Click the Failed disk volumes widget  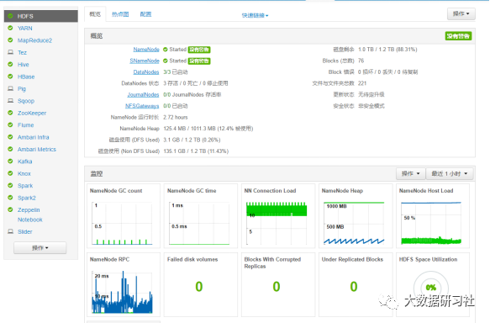pyautogui.click(x=201, y=285)
